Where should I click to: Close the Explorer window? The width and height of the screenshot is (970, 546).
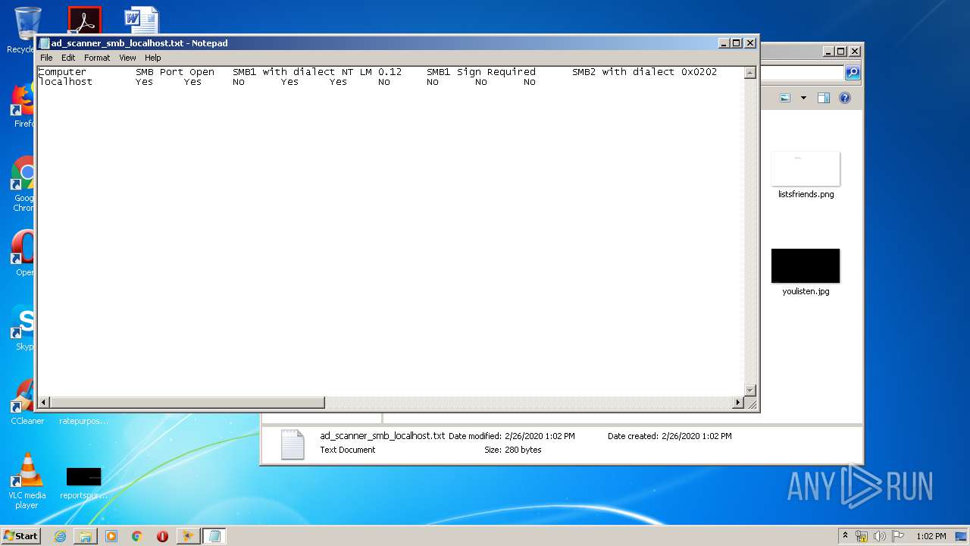pyautogui.click(x=854, y=52)
